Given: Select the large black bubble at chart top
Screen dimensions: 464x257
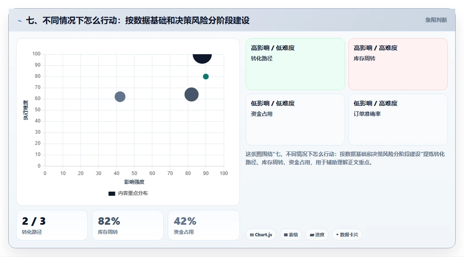Looking at the screenshot, I should click(x=202, y=58).
